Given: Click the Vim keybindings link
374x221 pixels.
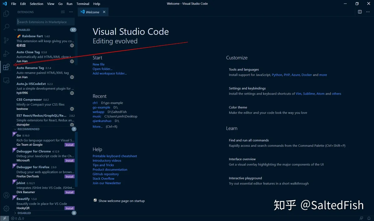Looking at the screenshot, I should tap(299, 94).
